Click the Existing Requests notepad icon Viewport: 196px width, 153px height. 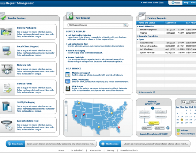click(x=142, y=16)
